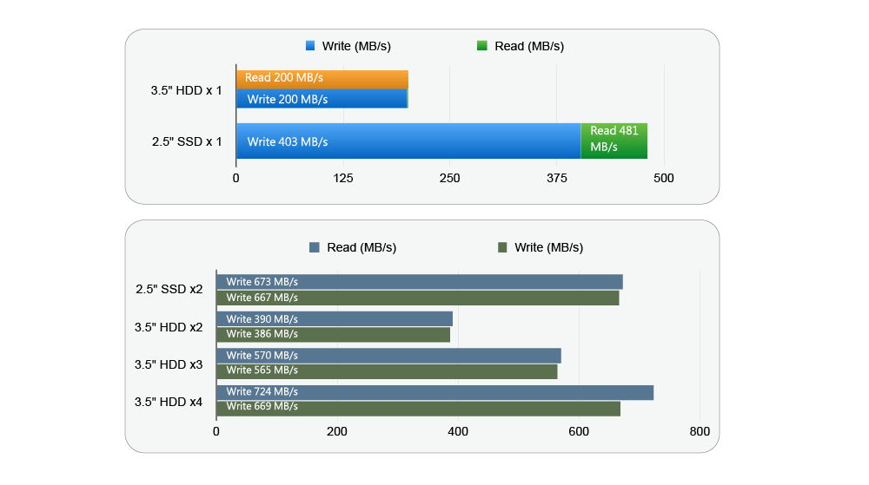This screenshot has width=869, height=485.
Task: Click the green Read 481 MB/s bar segment
Action: coord(614,141)
